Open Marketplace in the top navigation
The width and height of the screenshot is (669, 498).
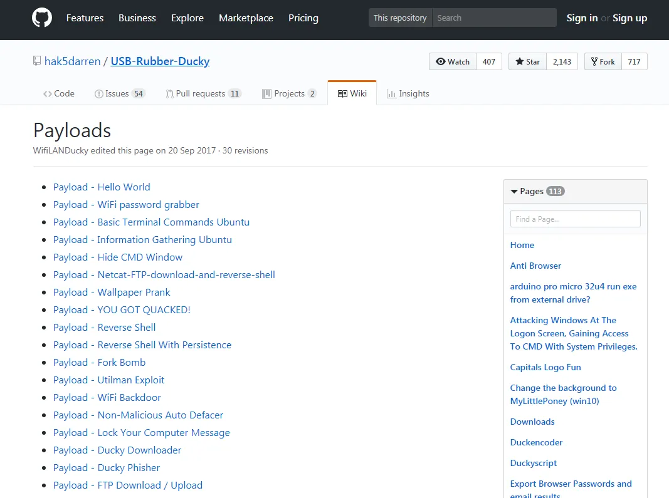[246, 18]
